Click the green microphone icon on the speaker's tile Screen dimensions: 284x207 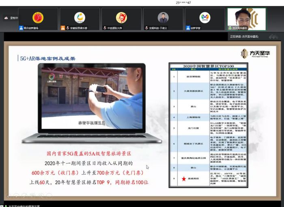point(230,28)
